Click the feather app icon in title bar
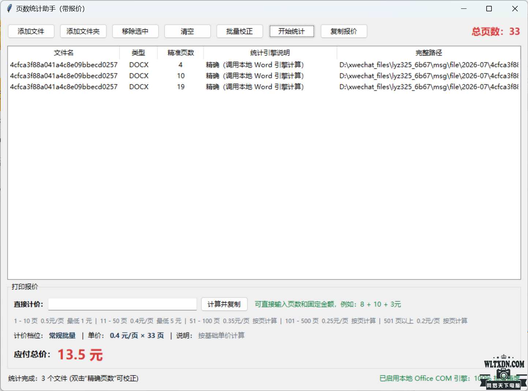 click(x=9, y=8)
